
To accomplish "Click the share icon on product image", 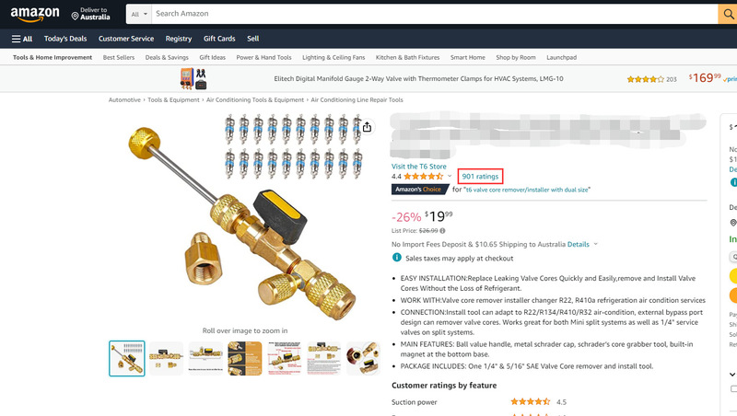I will click(x=367, y=127).
